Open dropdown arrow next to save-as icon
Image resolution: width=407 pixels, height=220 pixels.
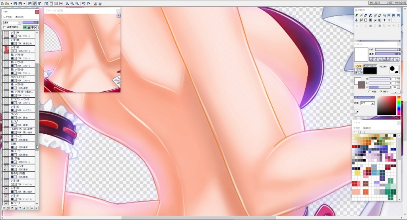(24, 4)
